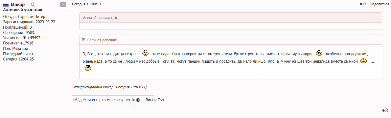391x118 pixels.
Task: Click the Отредактировано Макар edit note
Action: [x=109, y=87]
